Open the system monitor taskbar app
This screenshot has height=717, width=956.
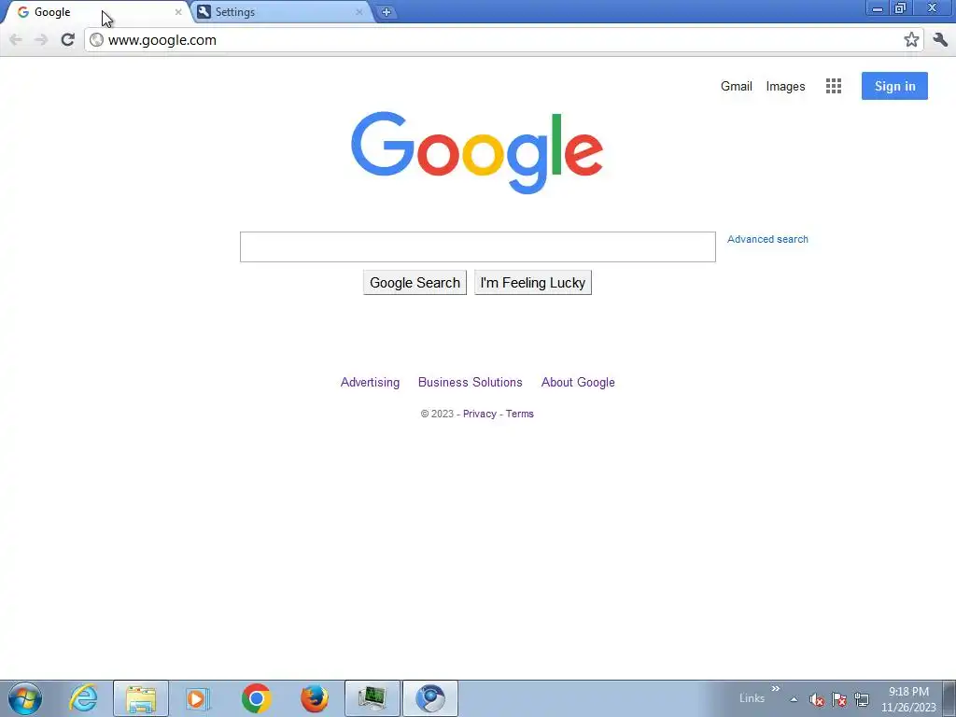(373, 698)
